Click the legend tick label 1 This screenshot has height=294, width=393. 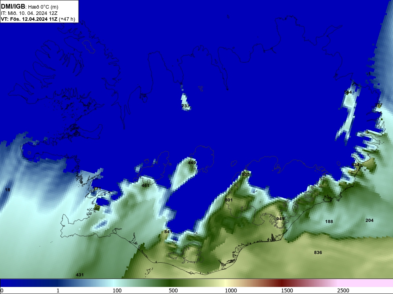tap(58, 290)
